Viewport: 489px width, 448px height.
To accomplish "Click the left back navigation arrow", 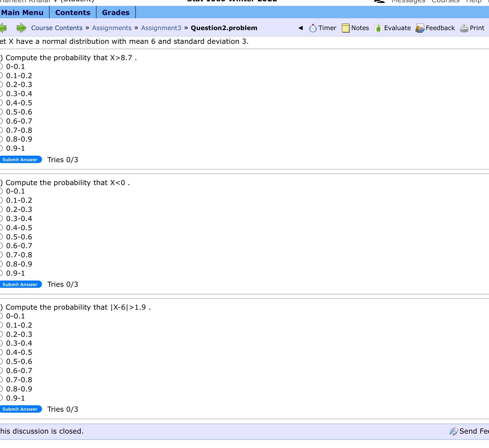I will [3, 28].
